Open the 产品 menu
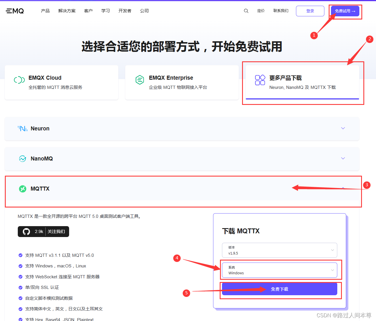 [x=45, y=11]
